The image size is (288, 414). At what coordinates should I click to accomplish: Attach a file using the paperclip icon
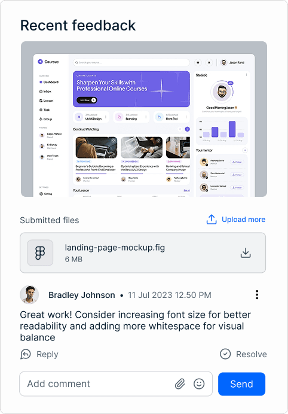pos(180,383)
